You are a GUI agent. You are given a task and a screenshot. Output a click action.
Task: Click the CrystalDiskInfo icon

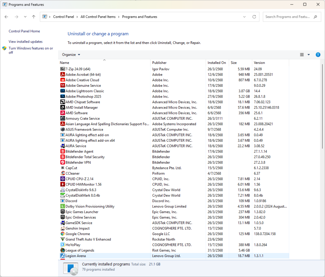click(63, 190)
